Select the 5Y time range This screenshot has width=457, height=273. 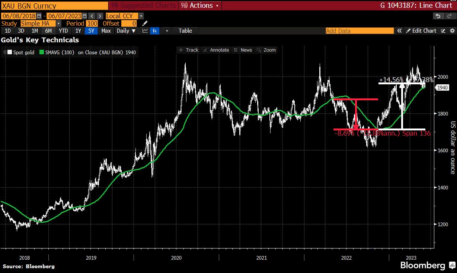click(x=91, y=31)
